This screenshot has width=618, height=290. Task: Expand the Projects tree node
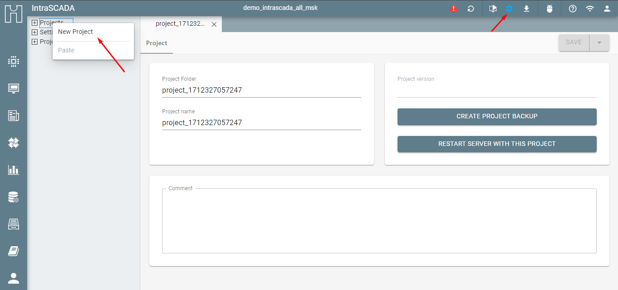click(34, 23)
